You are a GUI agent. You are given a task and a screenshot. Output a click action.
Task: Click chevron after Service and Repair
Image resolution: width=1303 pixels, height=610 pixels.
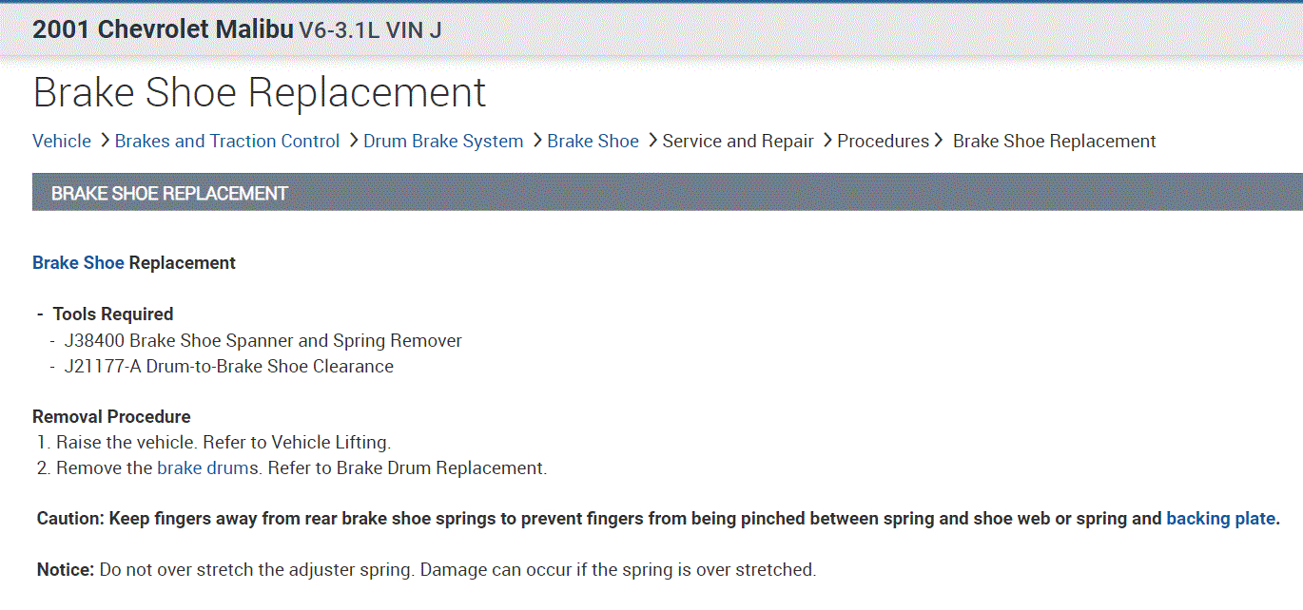[827, 141]
